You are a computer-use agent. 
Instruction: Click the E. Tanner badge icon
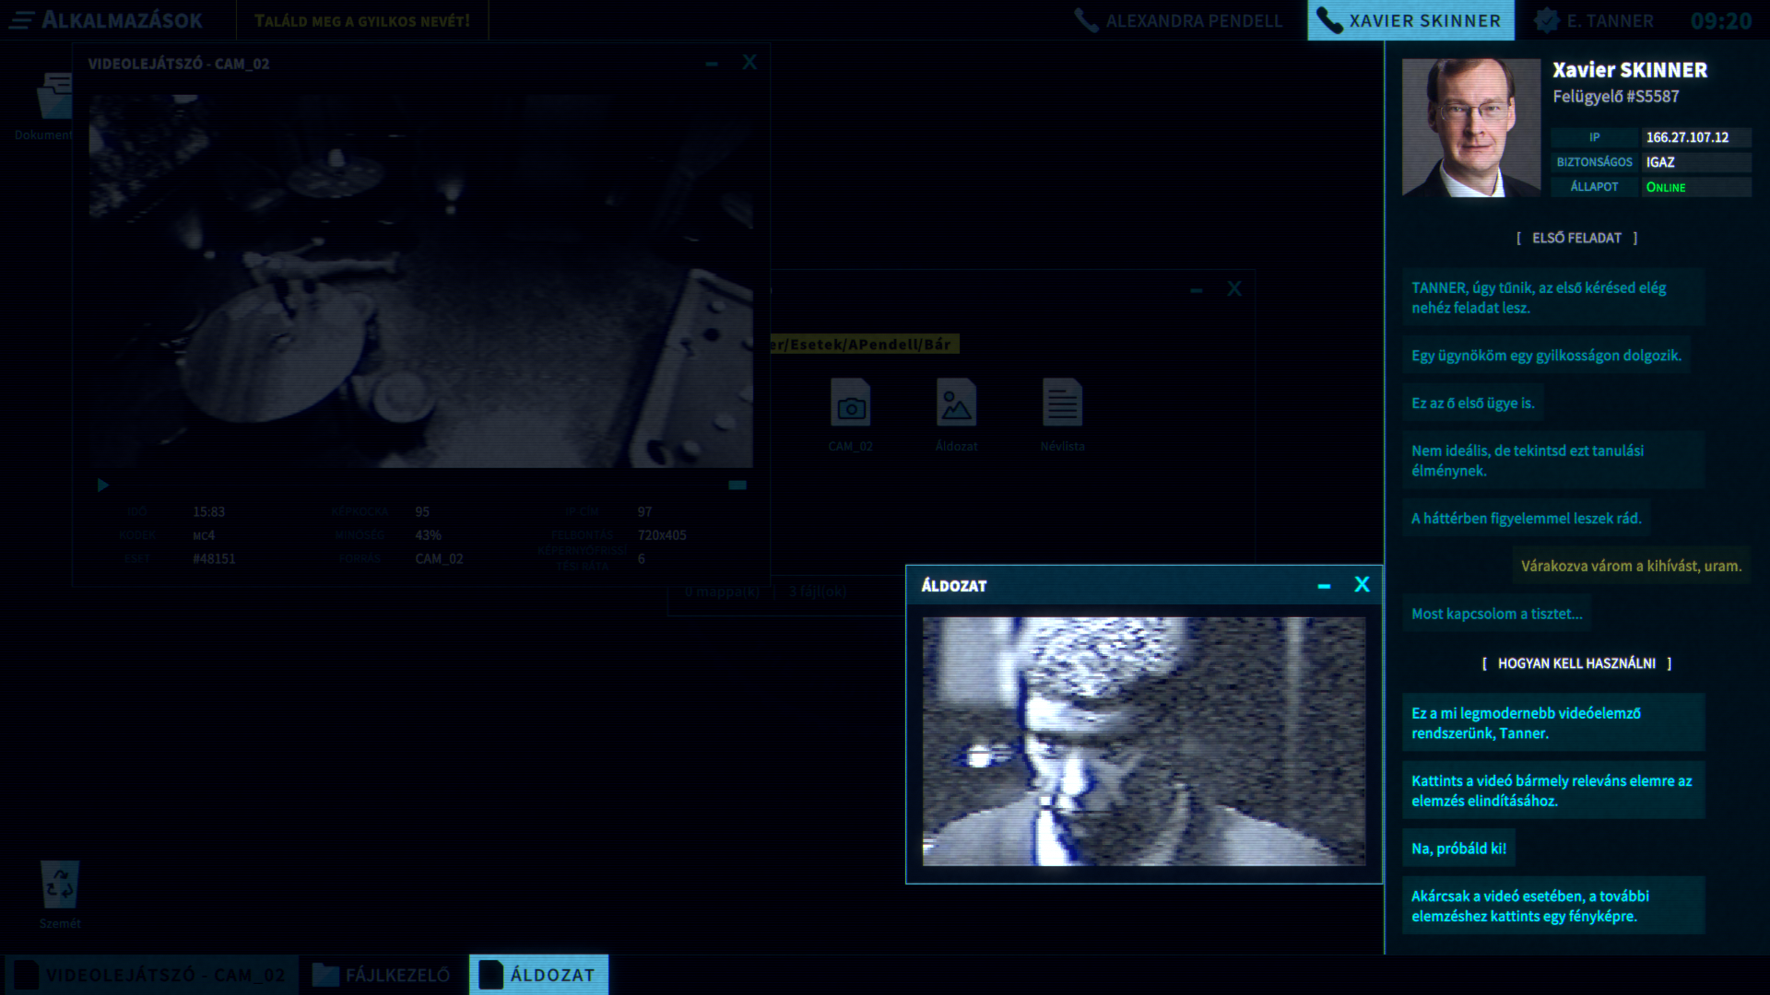click(1547, 20)
